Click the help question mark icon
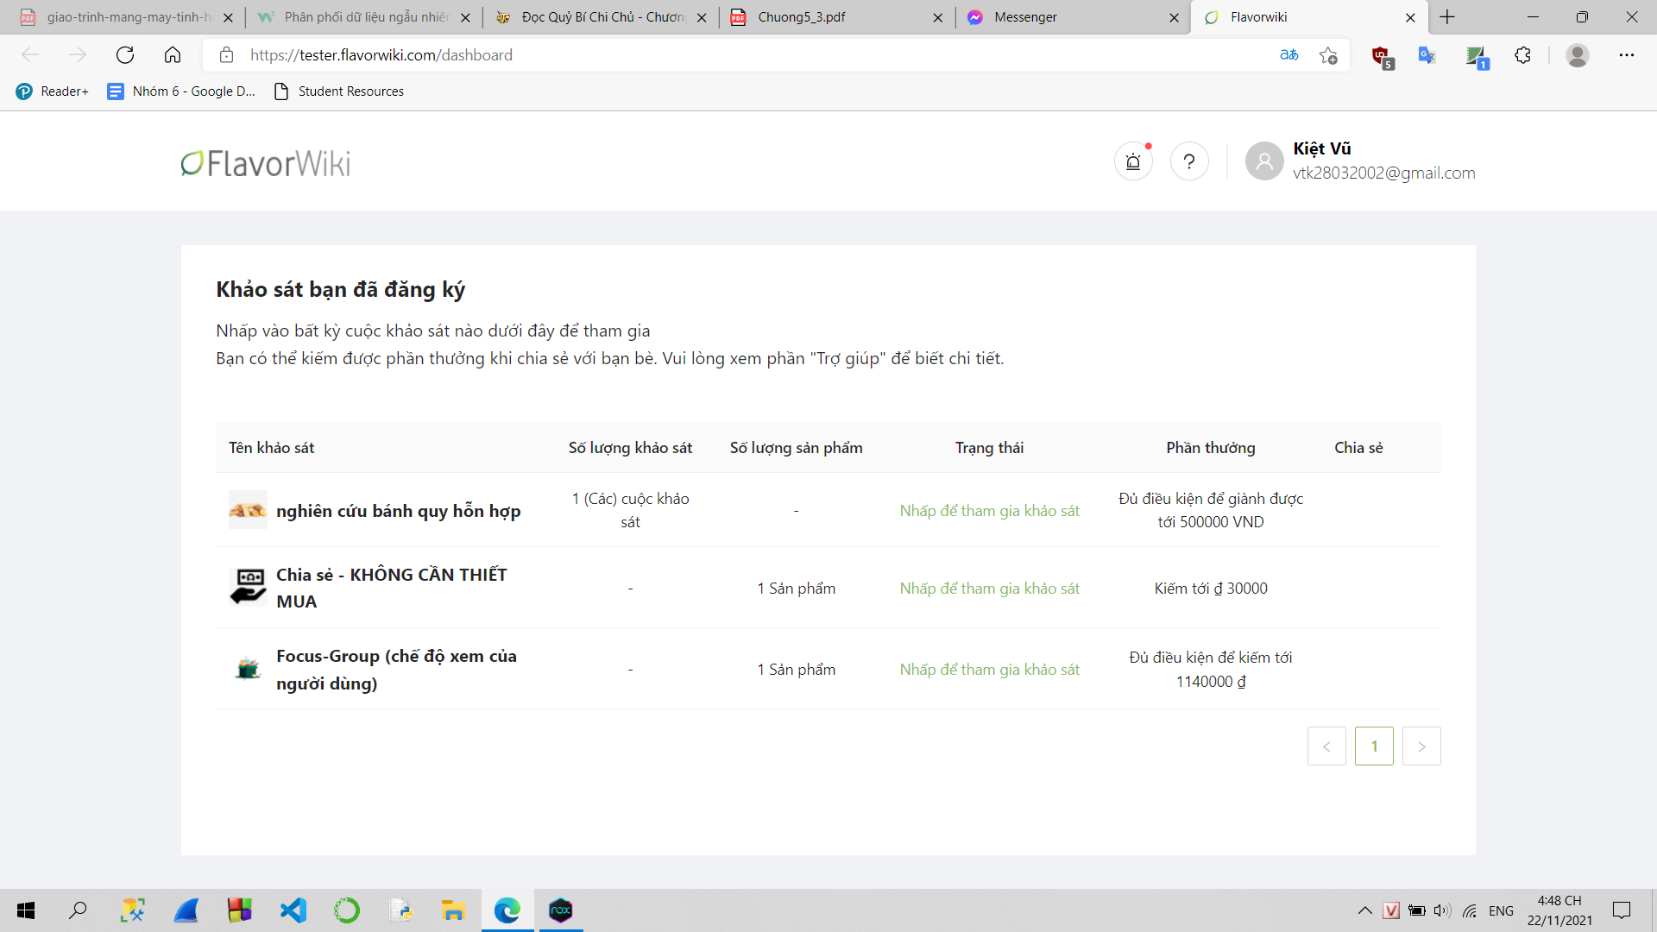 (x=1189, y=161)
